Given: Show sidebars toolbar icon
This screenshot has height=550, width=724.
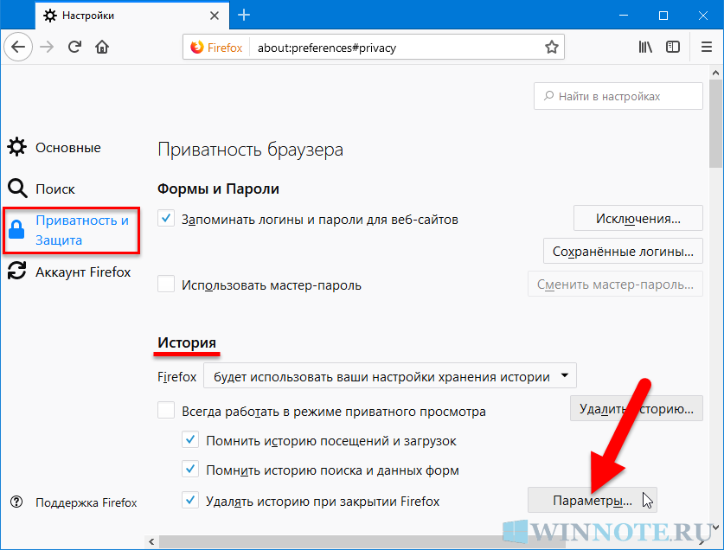Looking at the screenshot, I should coord(671,47).
